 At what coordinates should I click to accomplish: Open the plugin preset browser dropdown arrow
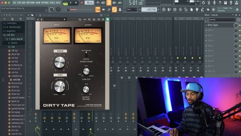coord(64,20)
